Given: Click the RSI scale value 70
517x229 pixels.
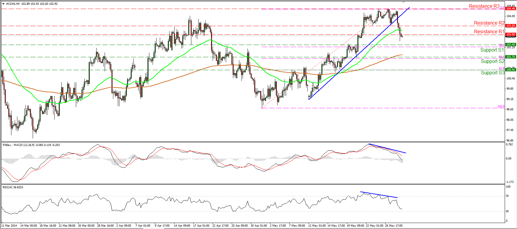Looking at the screenshot, I should tap(507, 196).
